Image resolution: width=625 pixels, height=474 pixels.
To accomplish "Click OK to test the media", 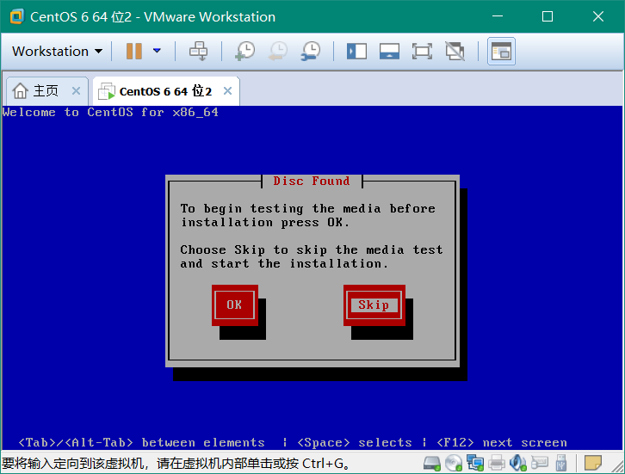I will [x=234, y=305].
